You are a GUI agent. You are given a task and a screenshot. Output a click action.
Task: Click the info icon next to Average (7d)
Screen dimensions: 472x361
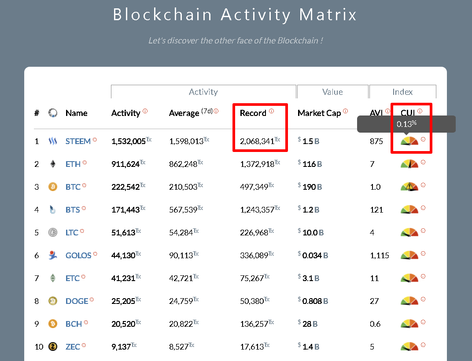coord(216,111)
